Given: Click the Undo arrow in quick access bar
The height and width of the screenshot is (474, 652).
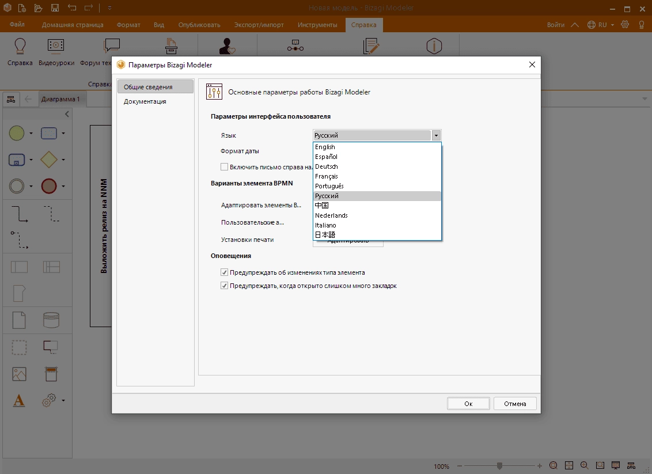Looking at the screenshot, I should click(72, 8).
